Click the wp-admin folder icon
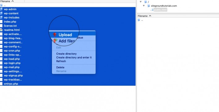The height and width of the screenshot is (112, 219). coord(1,9)
